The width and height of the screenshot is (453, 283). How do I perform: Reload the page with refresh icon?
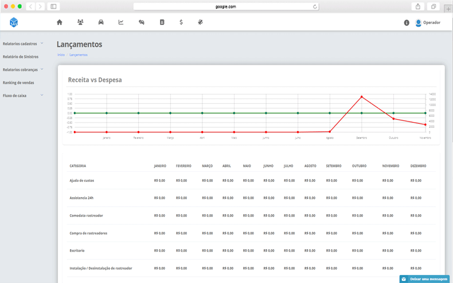[x=315, y=7]
